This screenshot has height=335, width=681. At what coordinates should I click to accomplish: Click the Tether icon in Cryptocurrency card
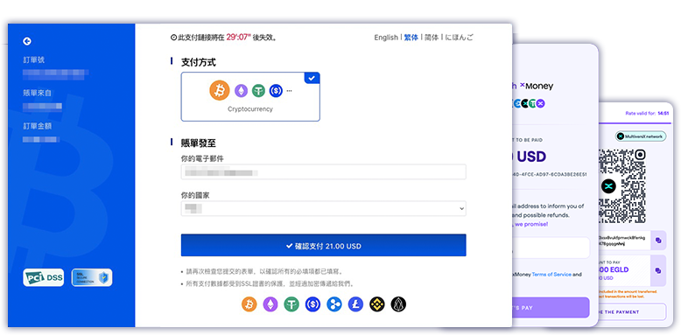pos(258,91)
